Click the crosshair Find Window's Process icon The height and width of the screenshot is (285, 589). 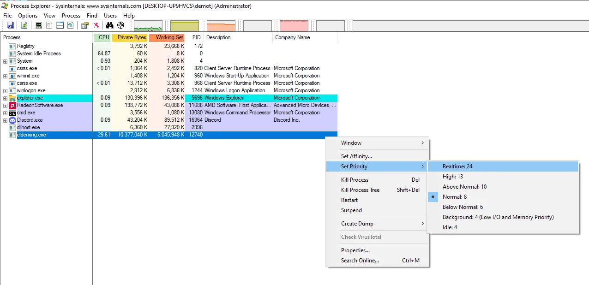tap(121, 25)
